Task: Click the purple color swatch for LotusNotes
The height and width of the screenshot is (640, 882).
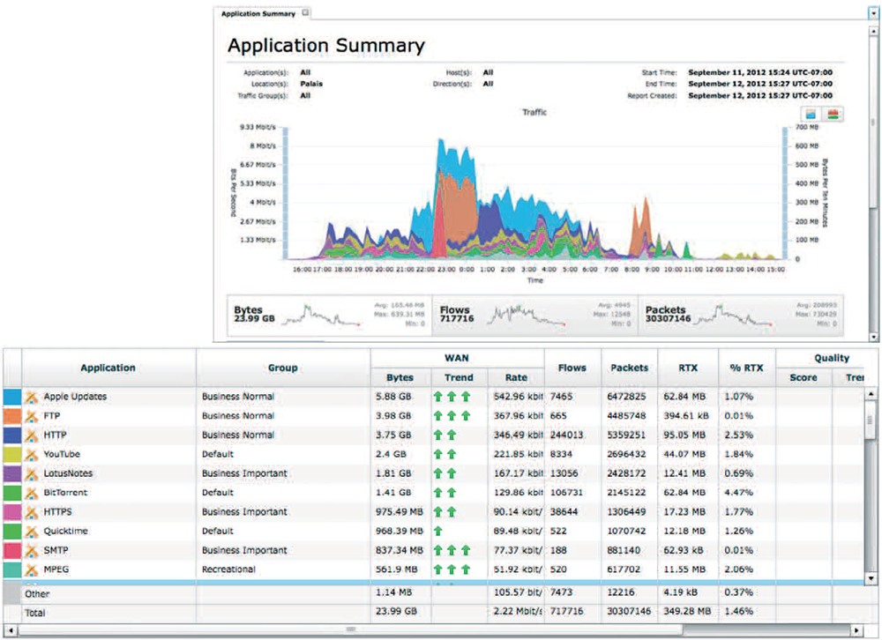Action: point(11,473)
